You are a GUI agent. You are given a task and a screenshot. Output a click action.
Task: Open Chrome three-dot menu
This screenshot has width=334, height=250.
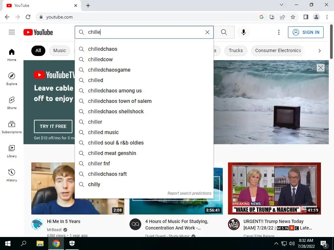pyautogui.click(x=327, y=17)
